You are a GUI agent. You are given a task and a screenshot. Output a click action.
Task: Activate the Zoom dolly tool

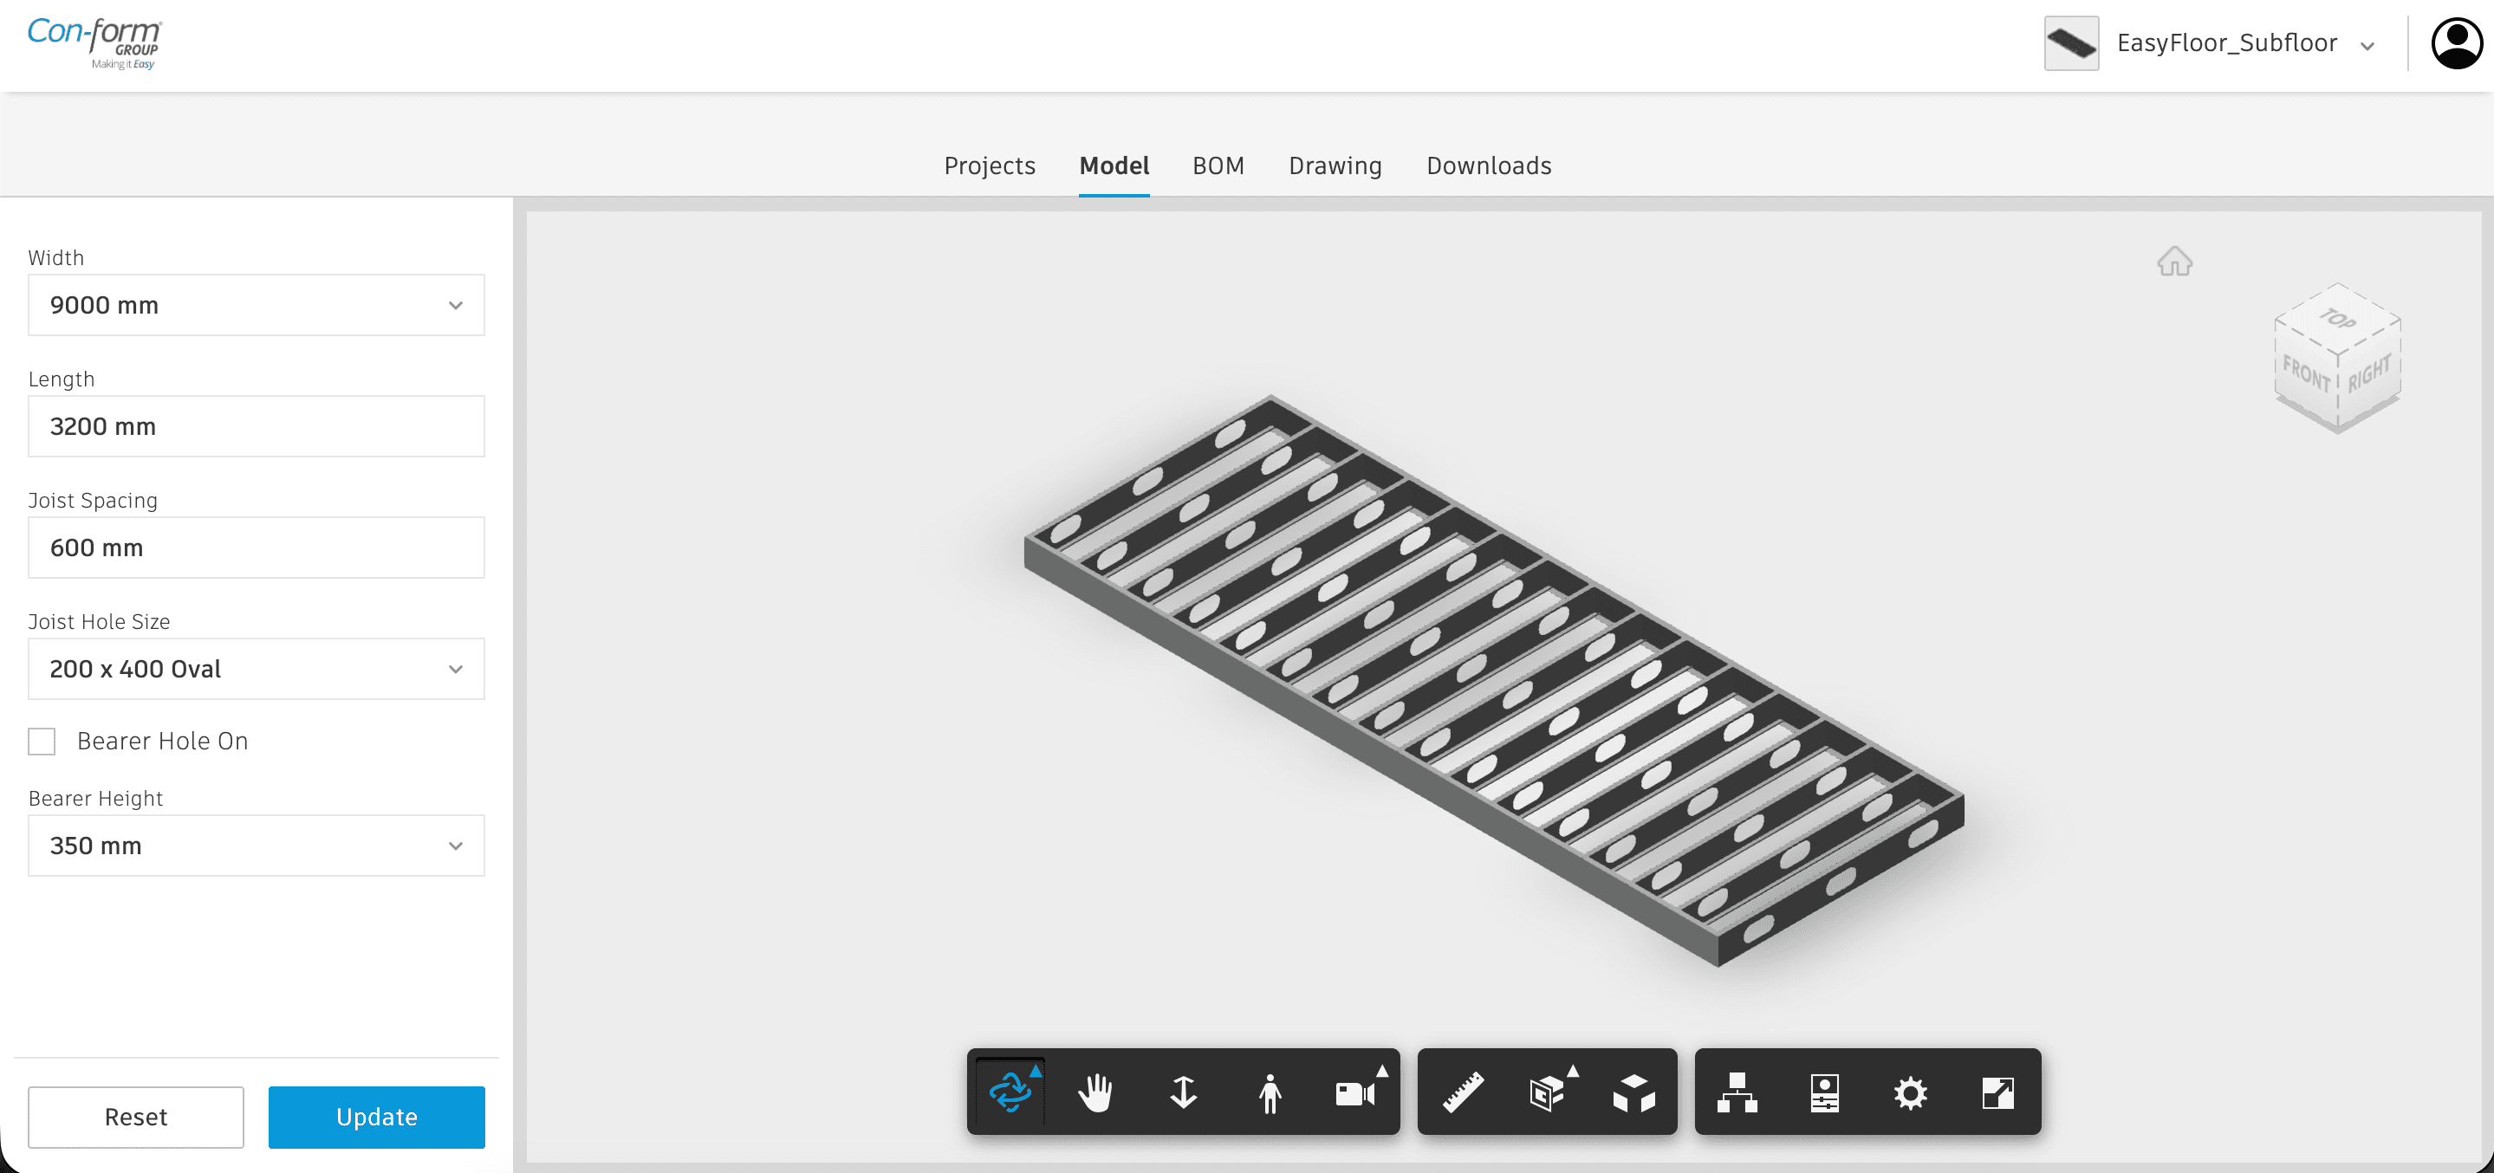click(x=1183, y=1092)
